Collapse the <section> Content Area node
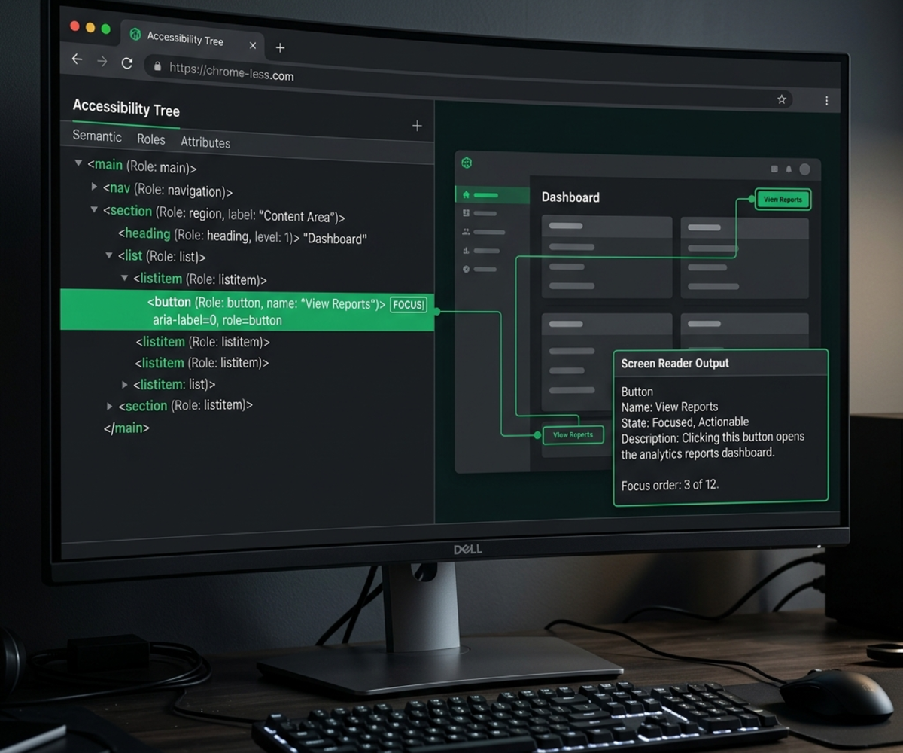Viewport: 903px width, 753px height. (x=94, y=210)
